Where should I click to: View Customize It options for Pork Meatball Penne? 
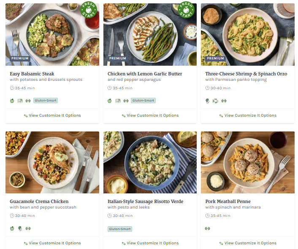[x=248, y=243]
